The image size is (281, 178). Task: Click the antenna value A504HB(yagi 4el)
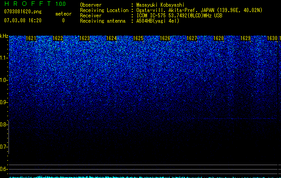coord(158,21)
